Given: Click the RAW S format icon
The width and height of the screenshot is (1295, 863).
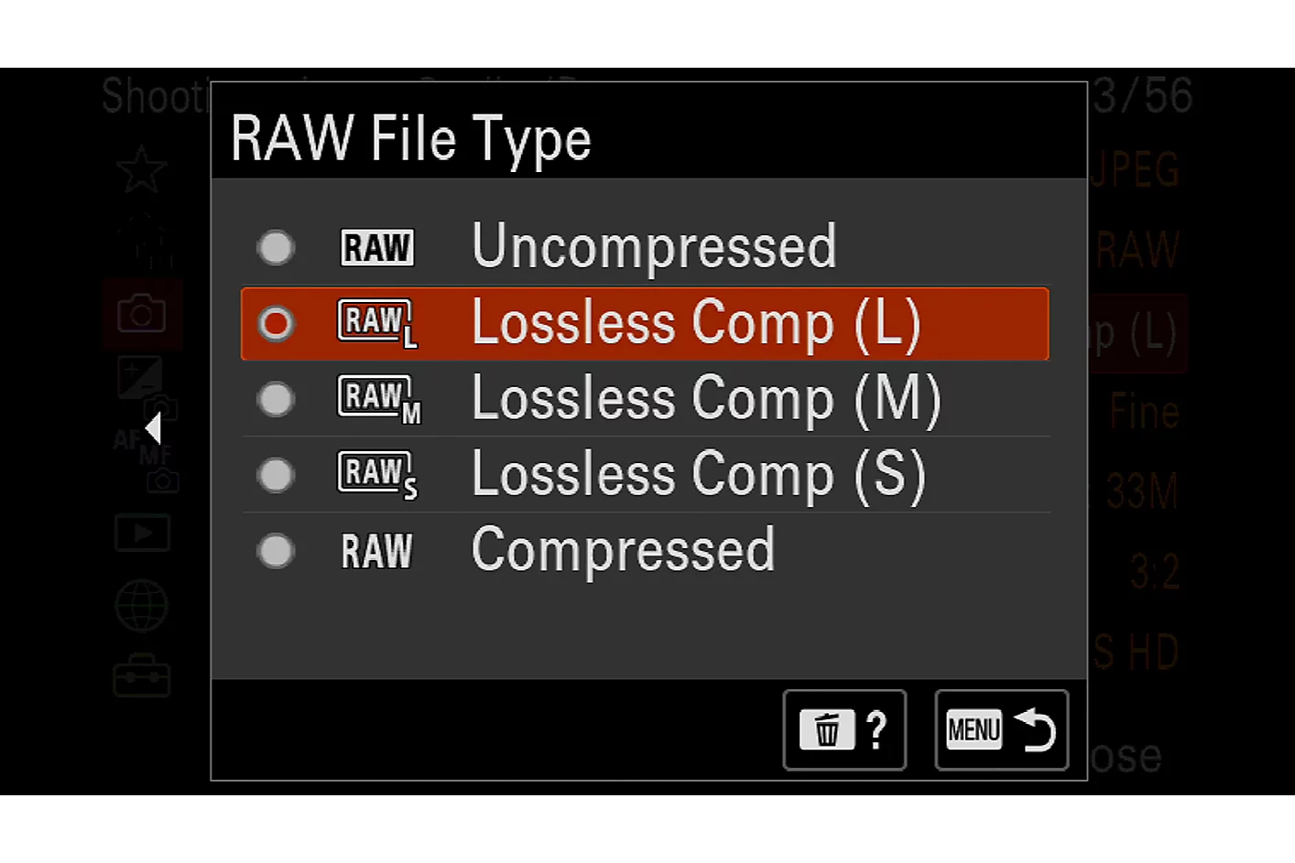Looking at the screenshot, I should point(377,476).
